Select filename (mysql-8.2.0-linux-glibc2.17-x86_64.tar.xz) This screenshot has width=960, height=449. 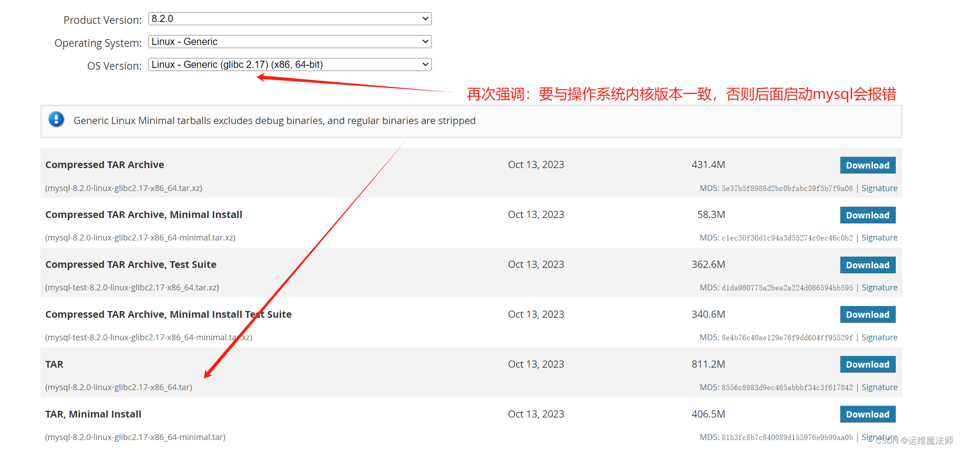pos(124,188)
